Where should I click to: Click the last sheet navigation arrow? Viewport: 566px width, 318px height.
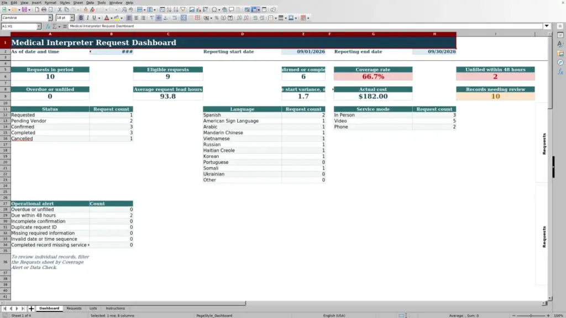[x=23, y=309]
